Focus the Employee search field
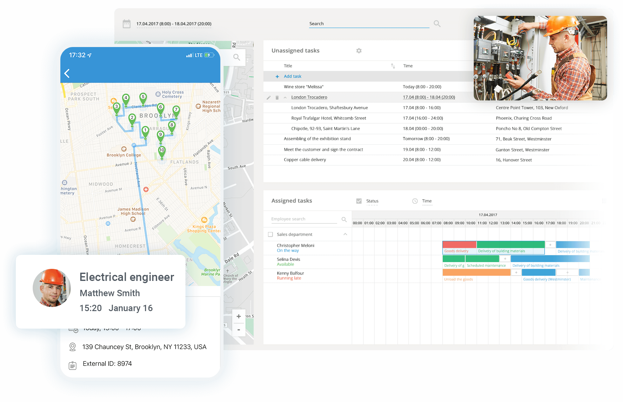The width and height of the screenshot is (623, 402). [304, 219]
